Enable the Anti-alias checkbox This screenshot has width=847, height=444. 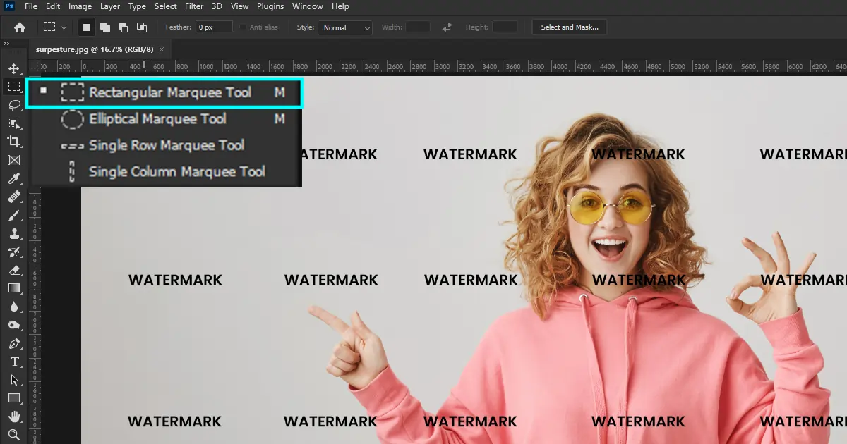[x=243, y=27]
